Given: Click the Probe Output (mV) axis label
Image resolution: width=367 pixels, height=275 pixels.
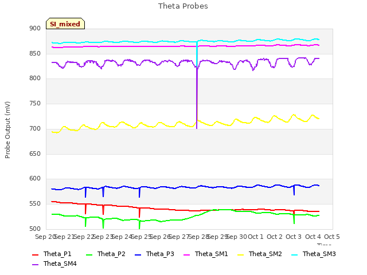Looking at the screenshot, I should (7, 130).
